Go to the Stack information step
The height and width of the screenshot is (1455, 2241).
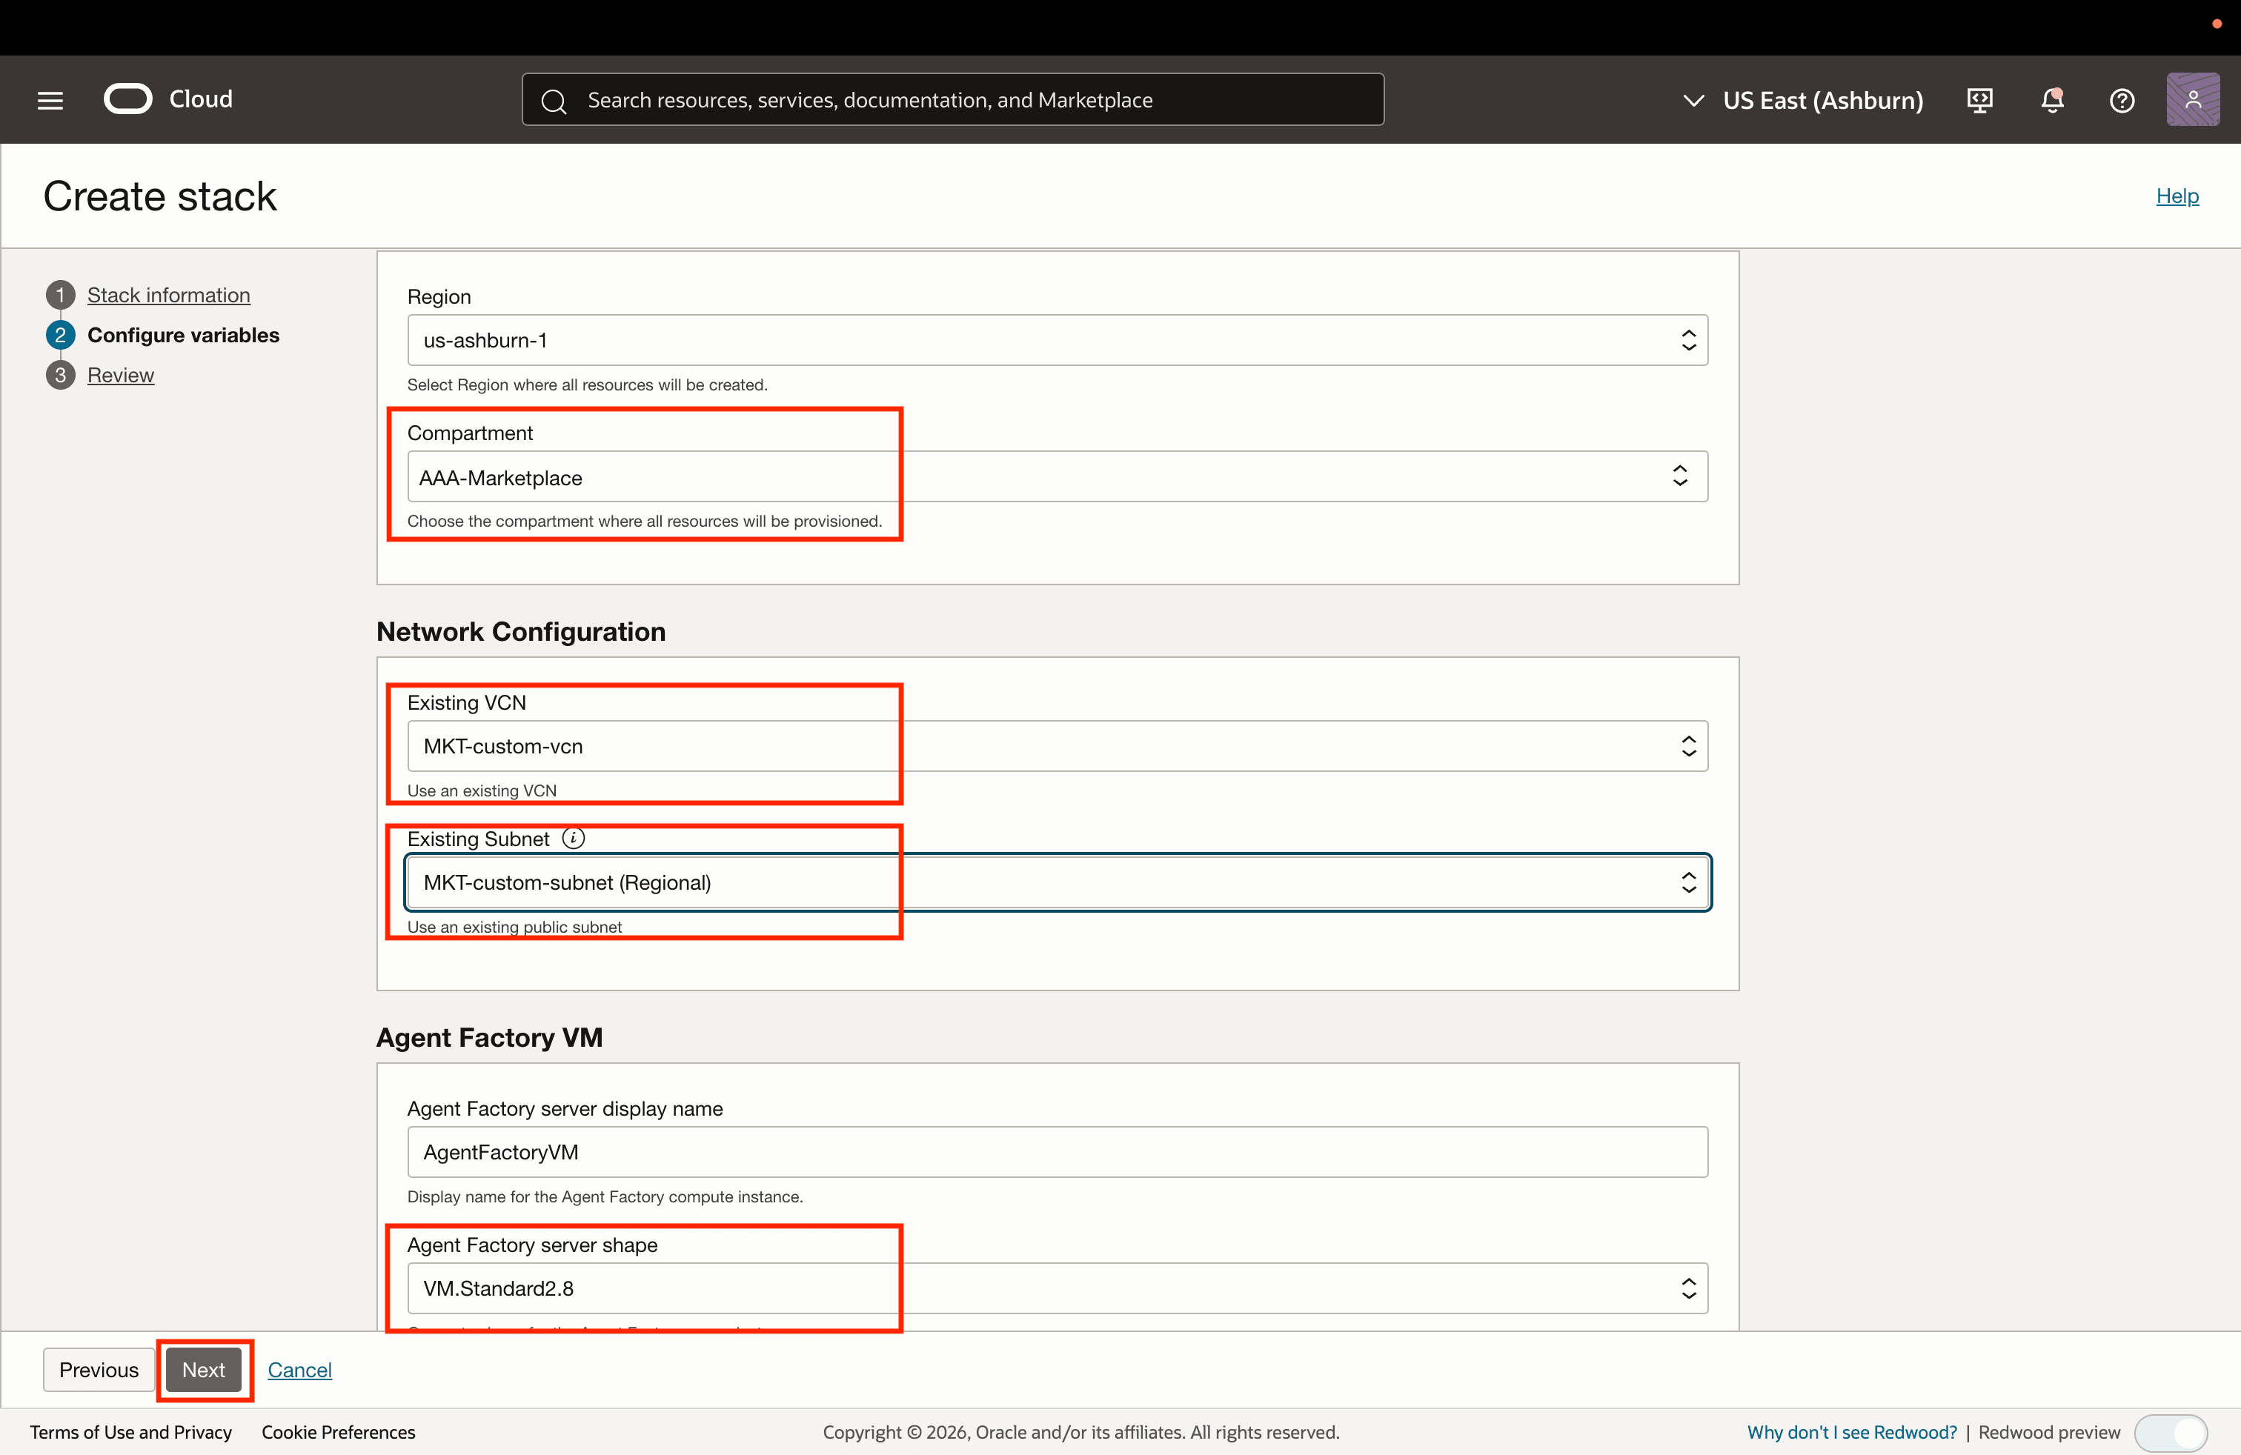tap(167, 295)
